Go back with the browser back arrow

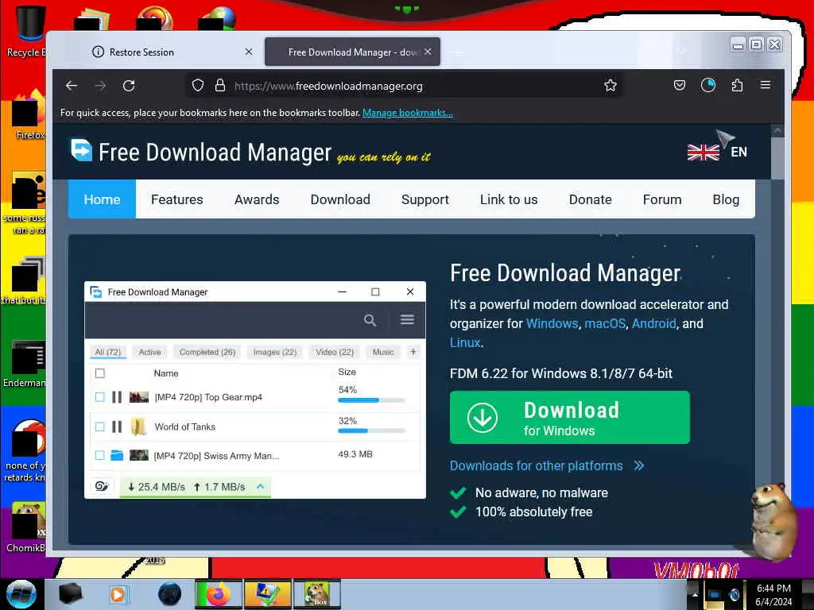point(72,86)
